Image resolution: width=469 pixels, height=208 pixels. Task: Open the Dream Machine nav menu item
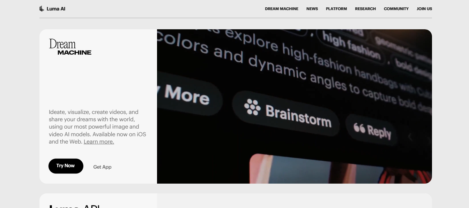tap(282, 9)
